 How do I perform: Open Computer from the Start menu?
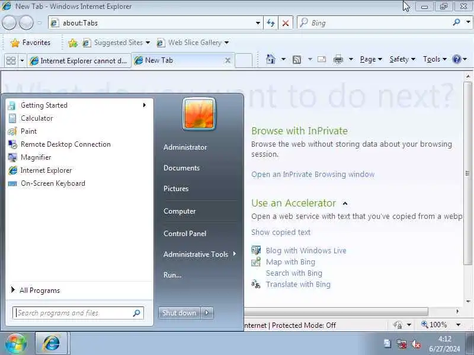(x=180, y=211)
